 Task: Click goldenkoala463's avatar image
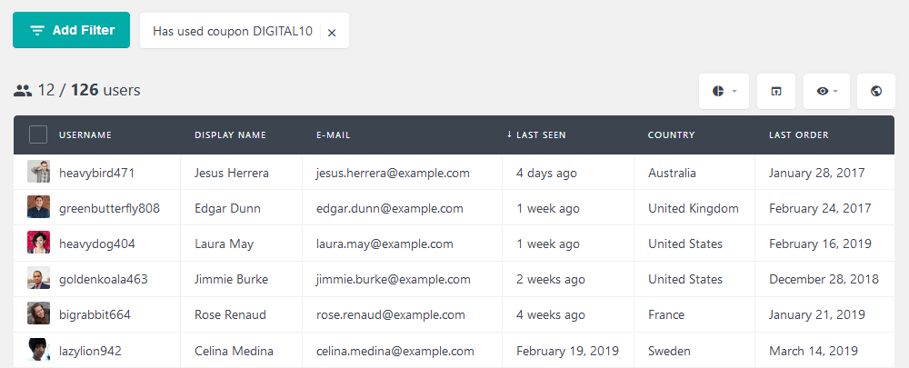[38, 278]
